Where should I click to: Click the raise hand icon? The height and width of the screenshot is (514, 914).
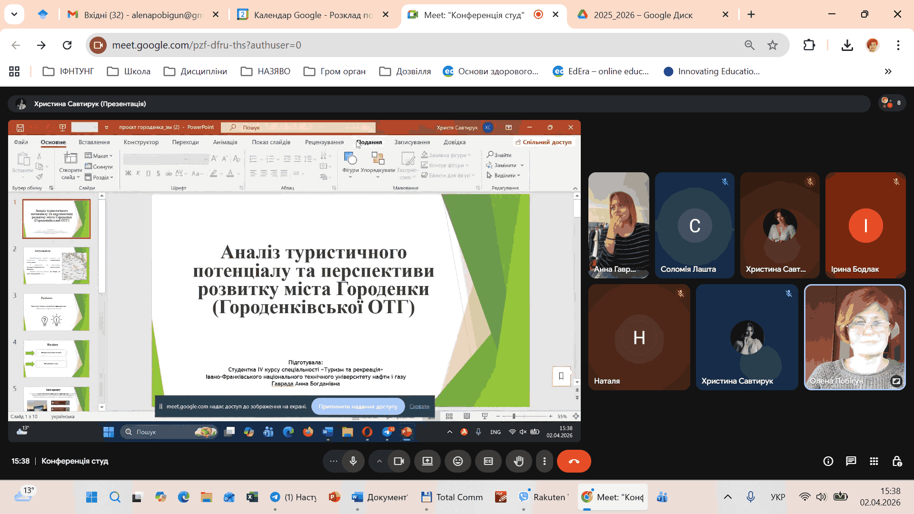coord(518,461)
